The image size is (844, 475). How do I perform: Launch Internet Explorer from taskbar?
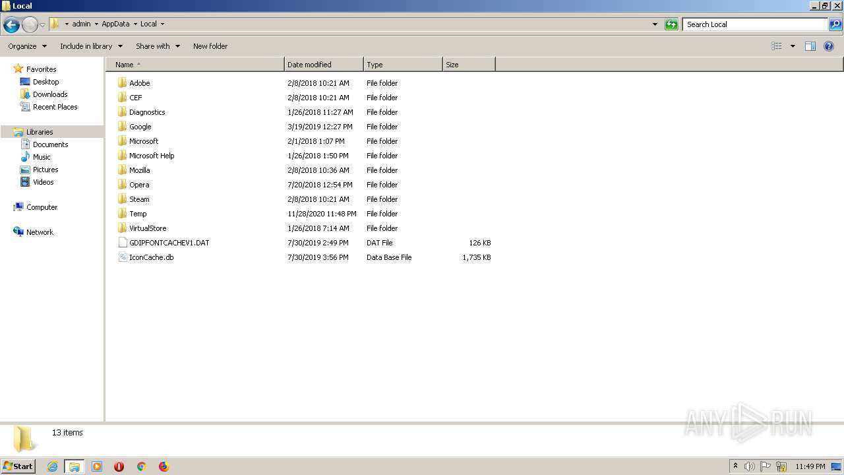click(x=52, y=466)
